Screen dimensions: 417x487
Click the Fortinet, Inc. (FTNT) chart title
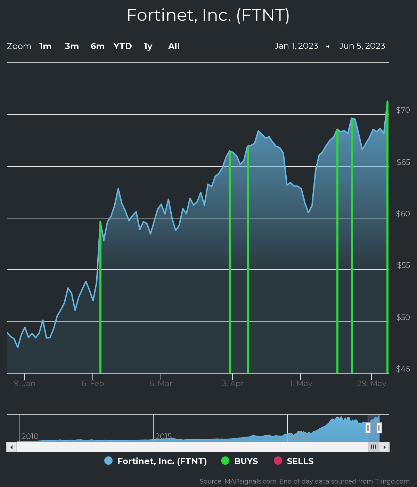(208, 15)
